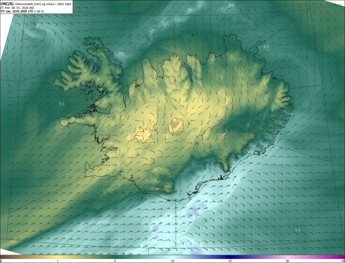The height and width of the screenshot is (263, 345).
Task: Click the 50 tick label on the color scale
Action: coord(343,261)
